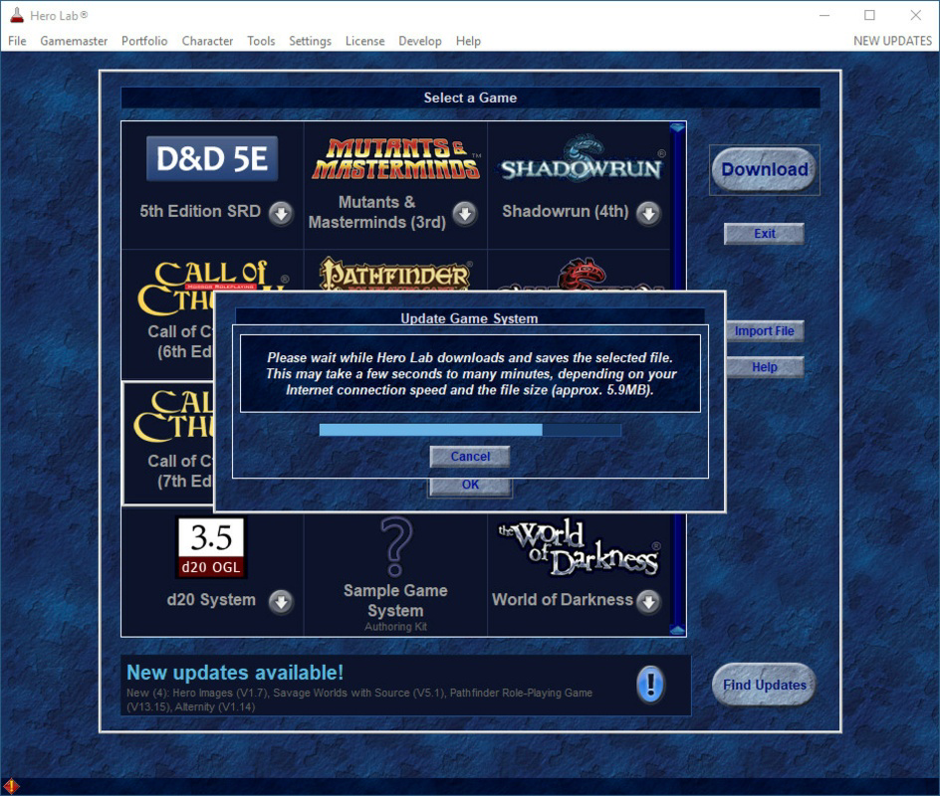Click the Hero Lab flask title bar icon
940x796 pixels.
17,15
